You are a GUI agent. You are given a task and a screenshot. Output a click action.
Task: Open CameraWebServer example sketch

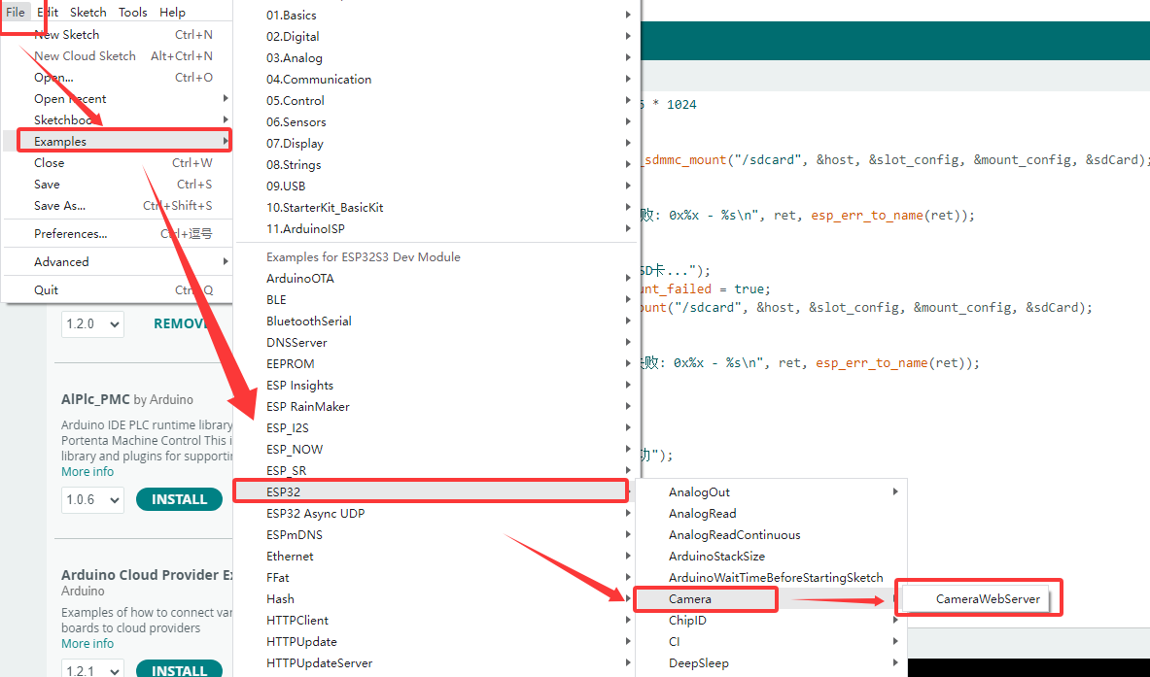pyautogui.click(x=976, y=598)
